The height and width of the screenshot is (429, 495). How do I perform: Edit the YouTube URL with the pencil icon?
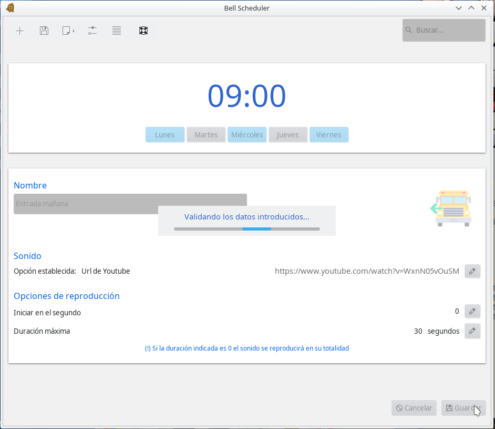pyautogui.click(x=472, y=271)
